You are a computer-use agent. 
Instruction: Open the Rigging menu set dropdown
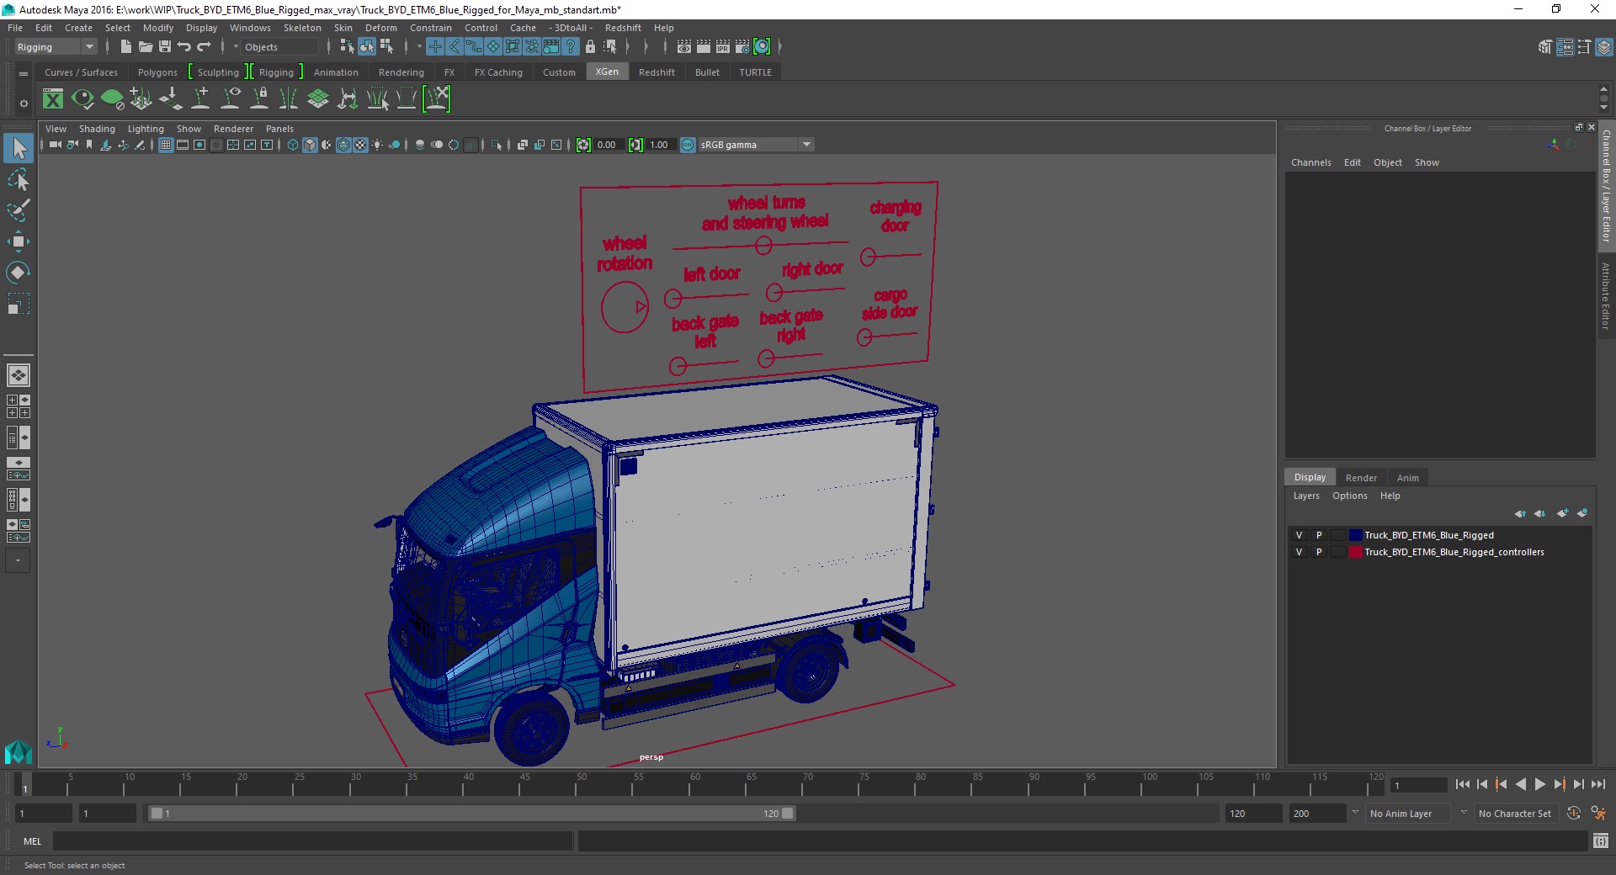56,47
